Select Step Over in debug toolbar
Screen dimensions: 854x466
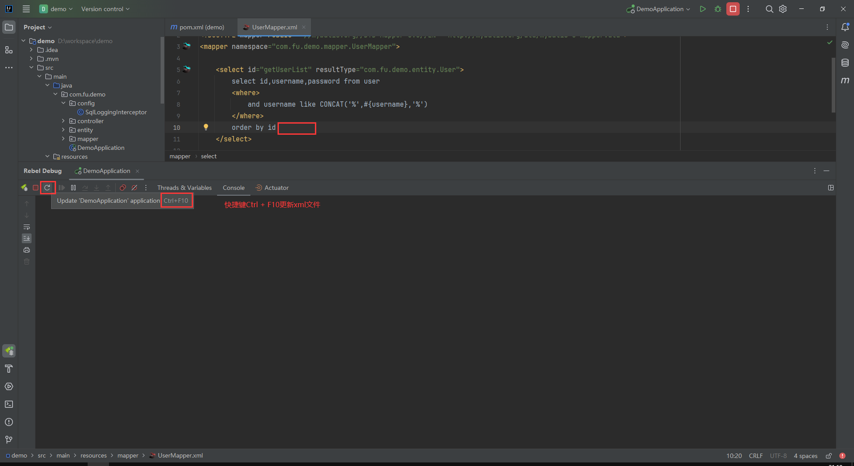coord(85,188)
